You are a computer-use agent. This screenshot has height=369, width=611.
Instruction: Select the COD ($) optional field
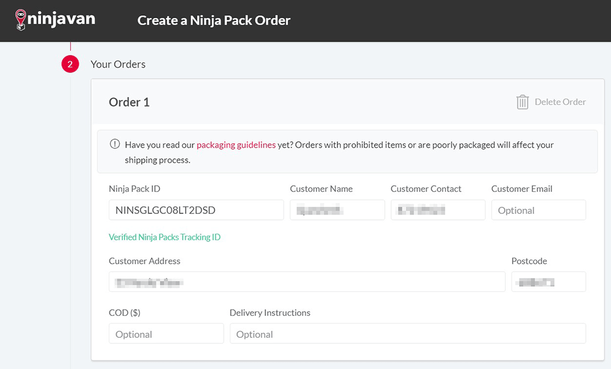pos(166,334)
